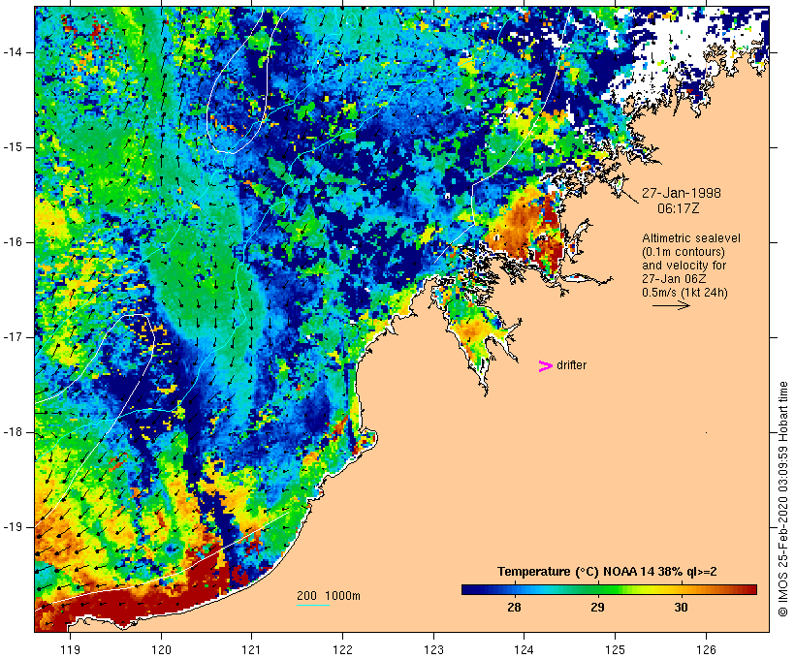Click the velocity scale arrow

pyautogui.click(x=671, y=305)
